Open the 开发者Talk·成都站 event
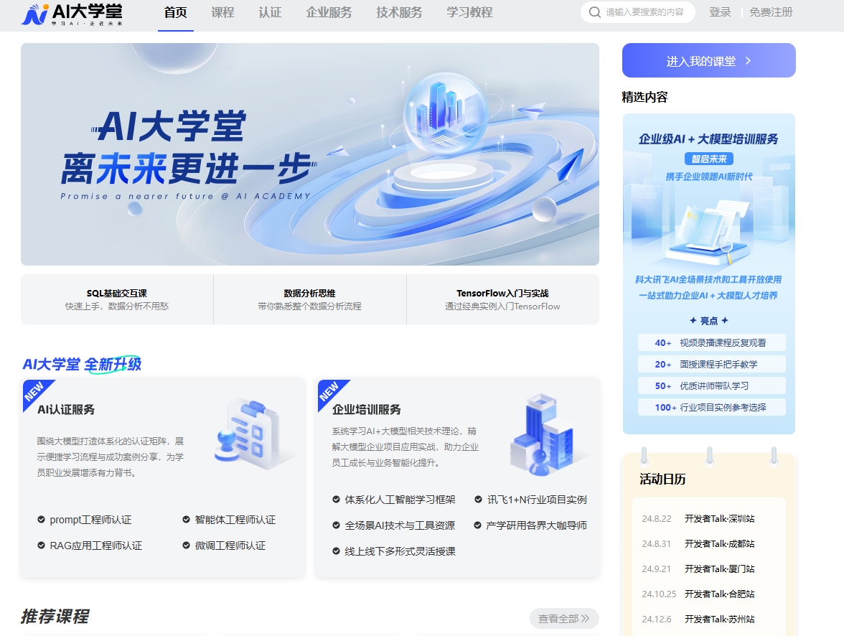 (x=720, y=544)
